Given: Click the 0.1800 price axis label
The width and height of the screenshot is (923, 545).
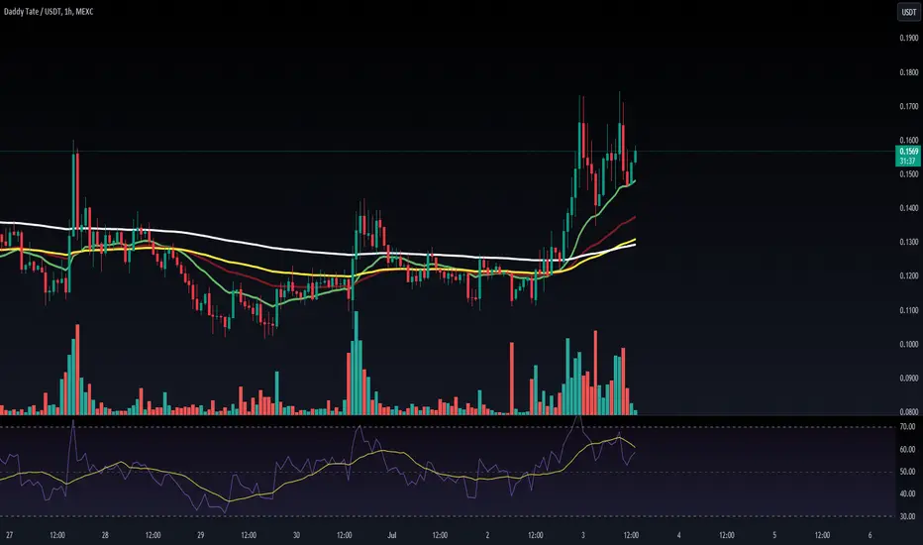Looking at the screenshot, I should point(909,72).
